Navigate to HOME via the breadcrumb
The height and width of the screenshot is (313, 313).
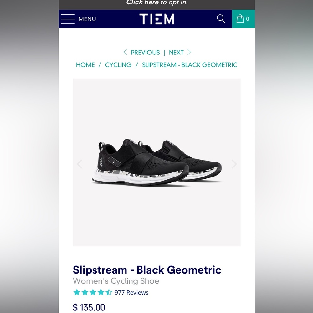[85, 65]
